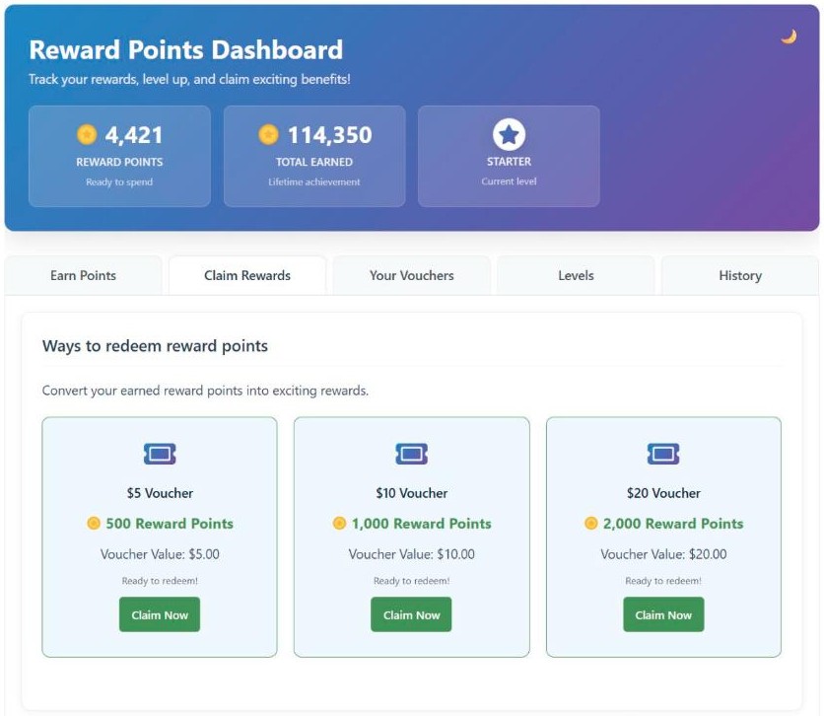Click the 1,000 Reward Points text
The height and width of the screenshot is (716, 824).
[x=422, y=524]
